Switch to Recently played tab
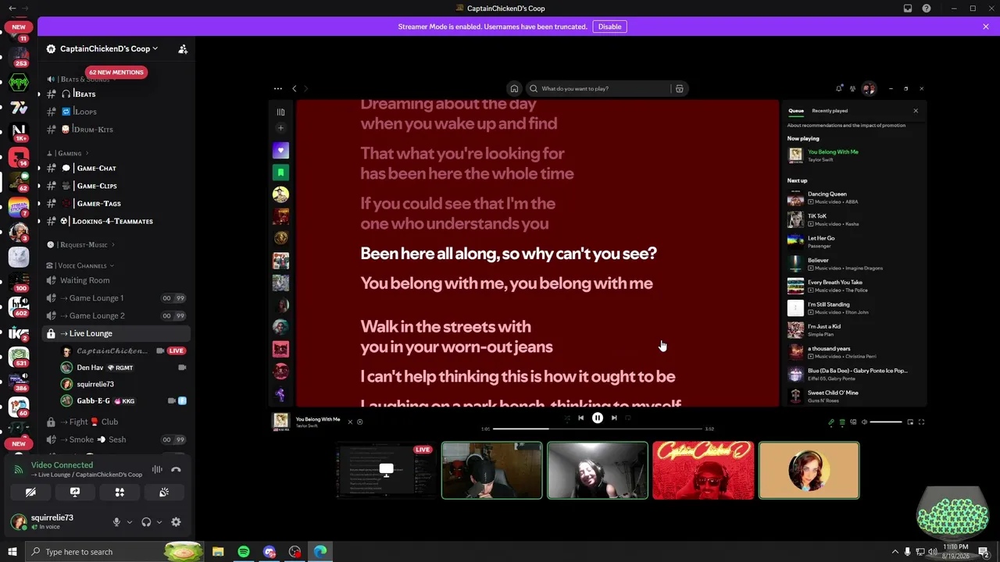Screen dimensions: 1000x562 click(830, 111)
